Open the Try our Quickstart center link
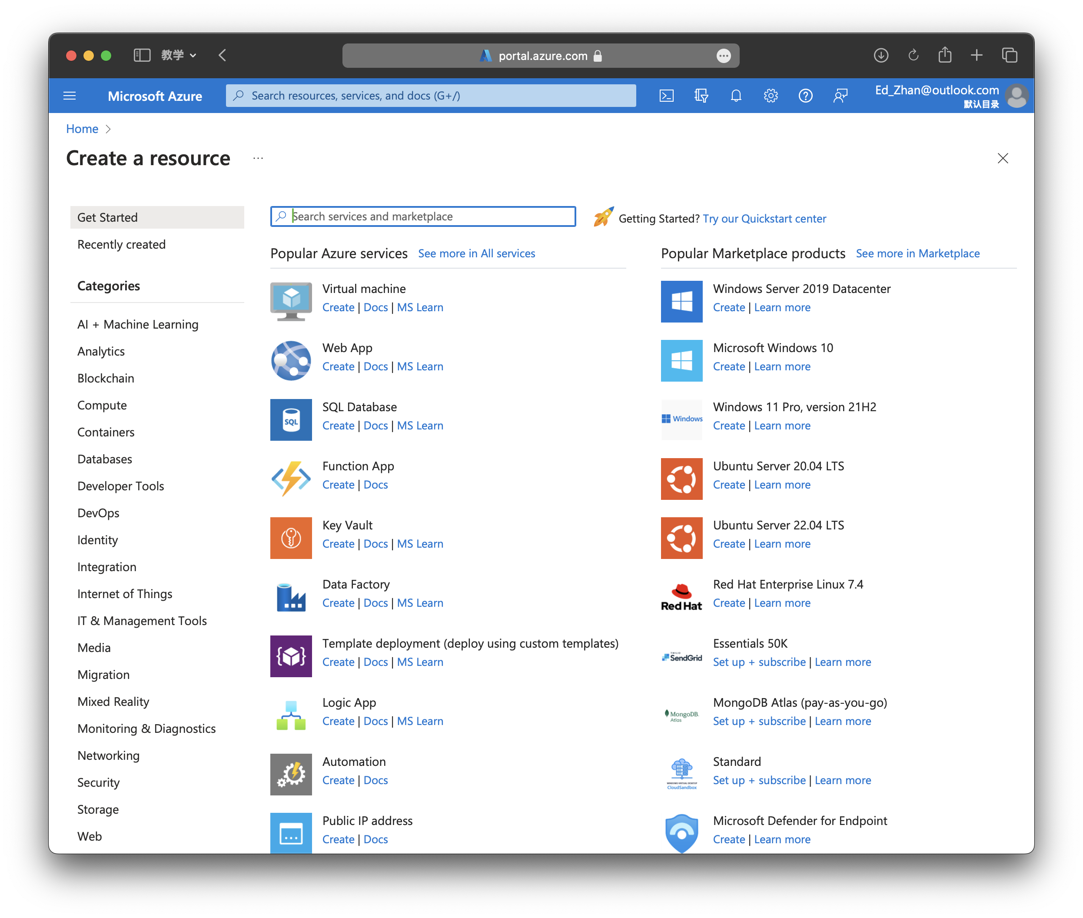The image size is (1083, 918). 764,219
